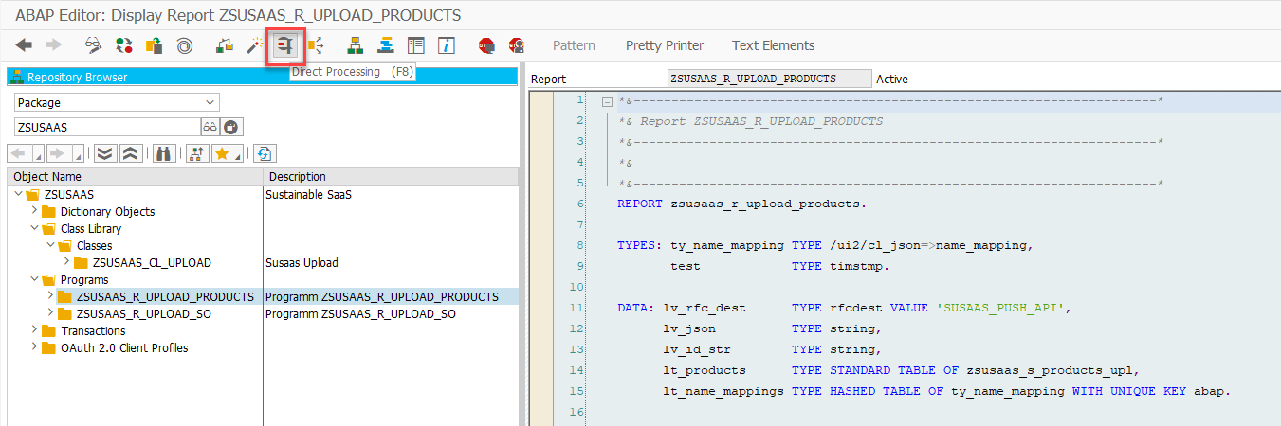Click 'Programm ZSUSAAS_R_UPLOAD_SO' description
The image size is (1281, 426).
click(360, 313)
